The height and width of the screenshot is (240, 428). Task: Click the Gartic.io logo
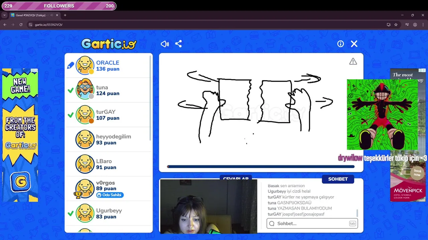(109, 44)
